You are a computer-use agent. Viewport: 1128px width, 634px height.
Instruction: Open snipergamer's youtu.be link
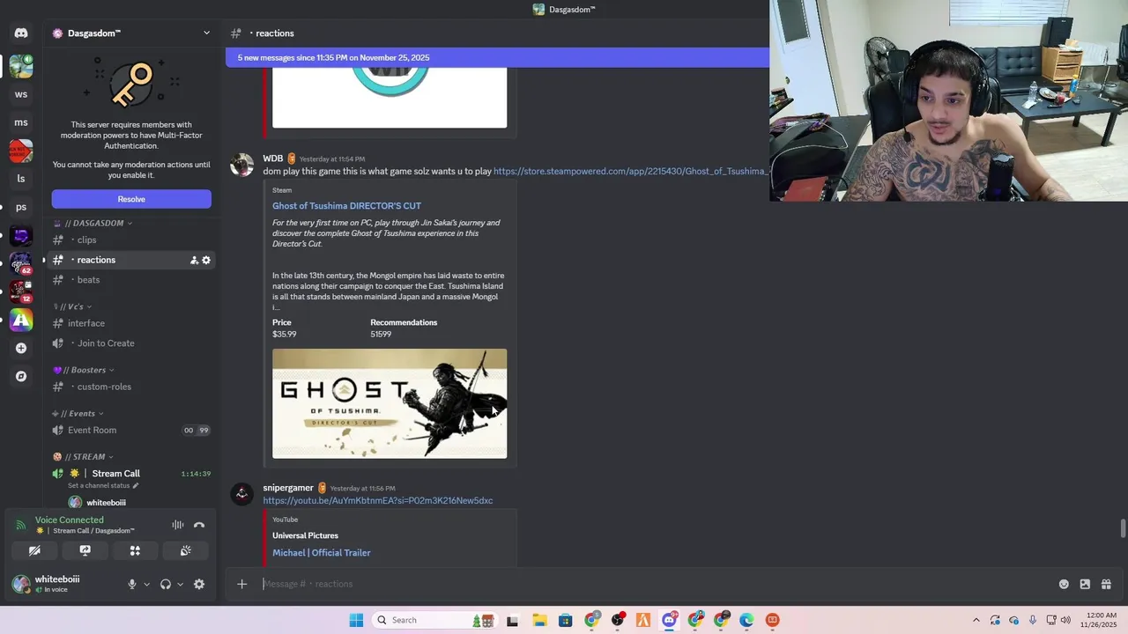pos(377,500)
